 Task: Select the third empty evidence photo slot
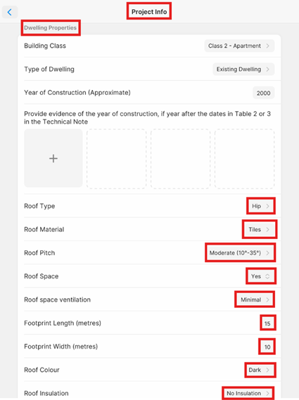click(x=181, y=159)
